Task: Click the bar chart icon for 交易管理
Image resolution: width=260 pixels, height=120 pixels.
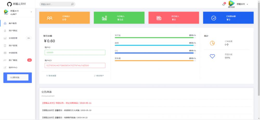Action: coord(5,38)
